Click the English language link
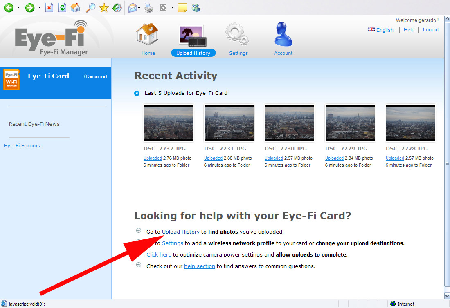 pyautogui.click(x=385, y=30)
